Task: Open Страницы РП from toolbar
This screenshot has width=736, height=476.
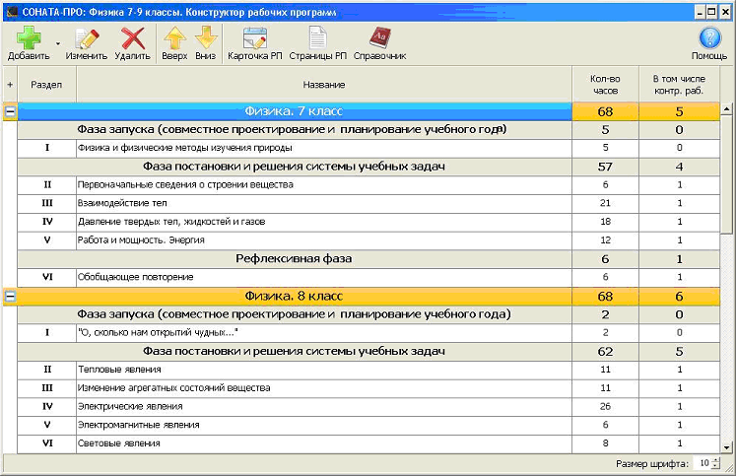Action: point(317,39)
